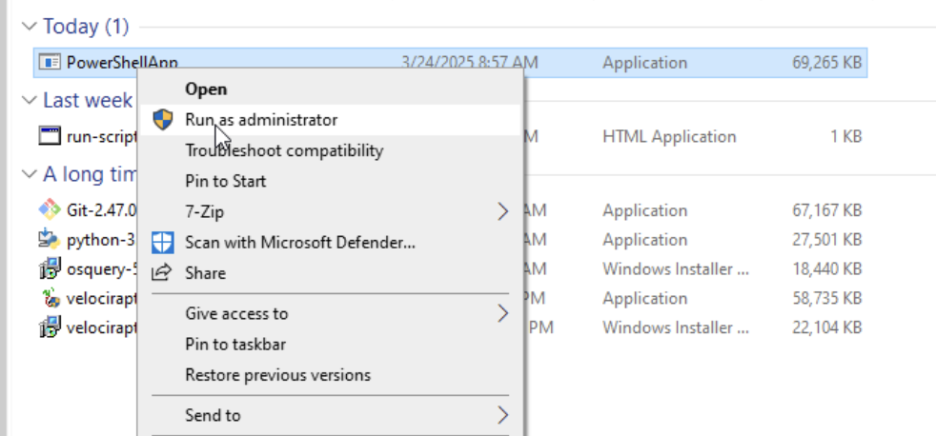Viewport: 936px width, 436px height.
Task: Click the Git installer icon
Action: (50, 210)
